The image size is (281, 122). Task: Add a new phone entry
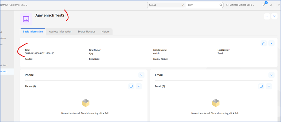[x=131, y=86]
